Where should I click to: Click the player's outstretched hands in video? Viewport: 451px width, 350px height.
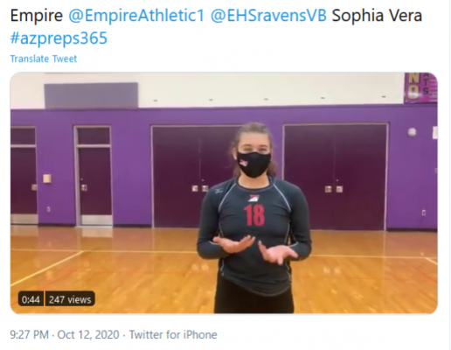[255, 248]
